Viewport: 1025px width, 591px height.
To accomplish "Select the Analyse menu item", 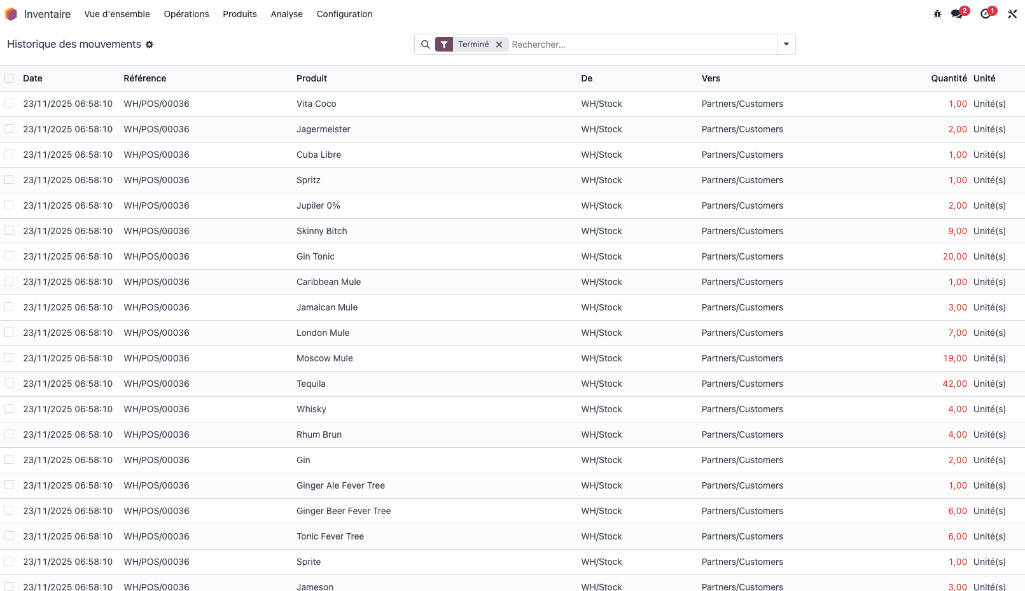I will point(286,14).
